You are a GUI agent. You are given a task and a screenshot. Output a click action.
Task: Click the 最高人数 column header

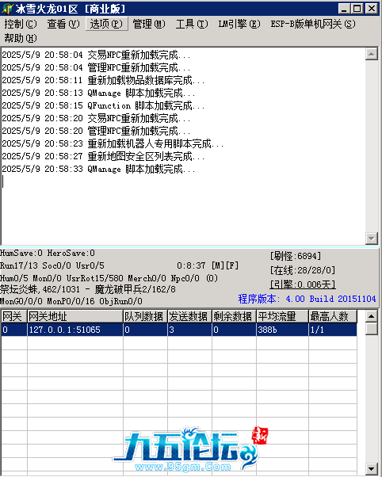333,316
